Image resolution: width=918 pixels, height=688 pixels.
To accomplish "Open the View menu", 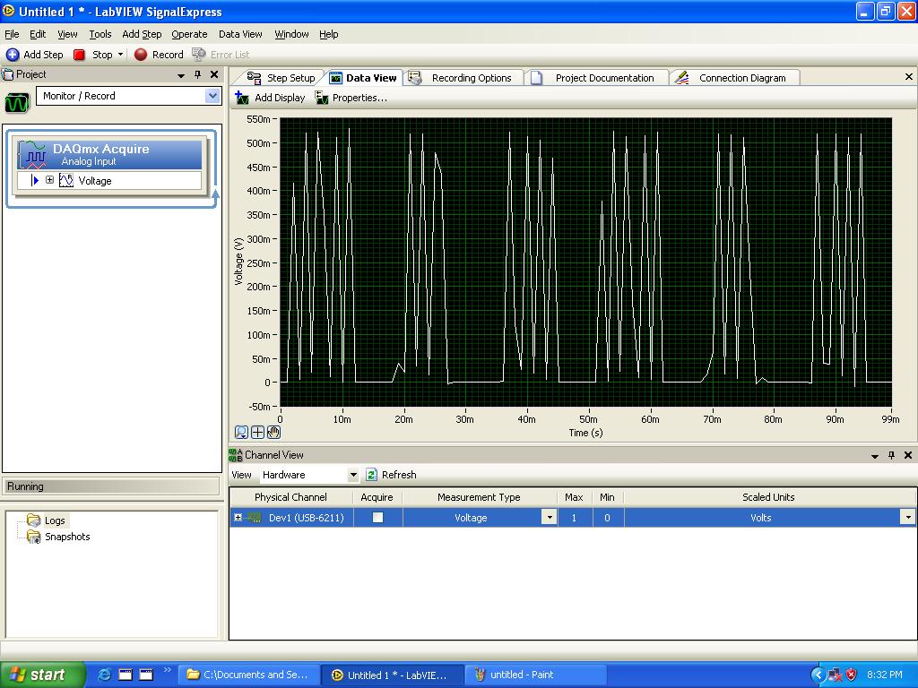I will (67, 34).
